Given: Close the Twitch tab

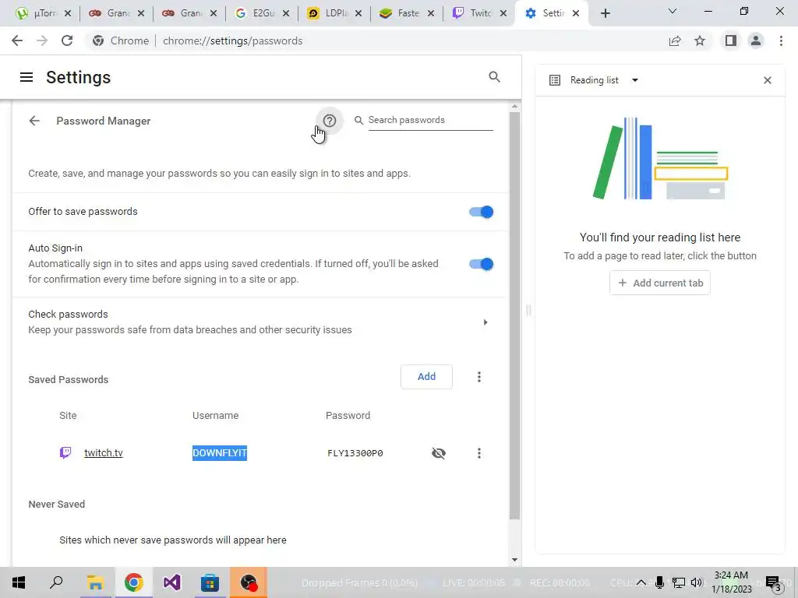Looking at the screenshot, I should (x=503, y=13).
